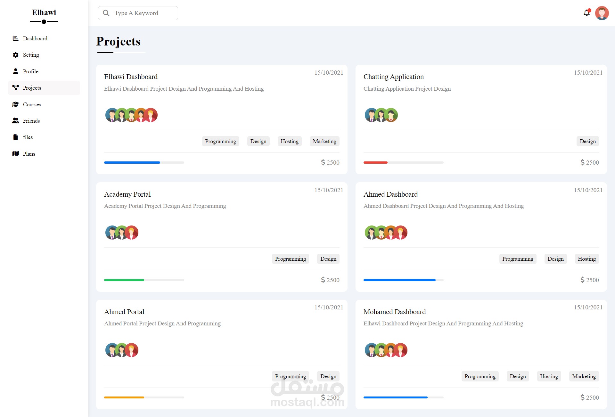This screenshot has height=417, width=615.
Task: Click the search magnifier icon
Action: 106,13
